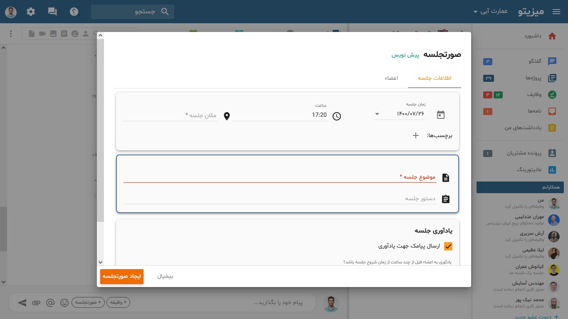Click the ایجاد صورتجلسه button

pos(122,276)
